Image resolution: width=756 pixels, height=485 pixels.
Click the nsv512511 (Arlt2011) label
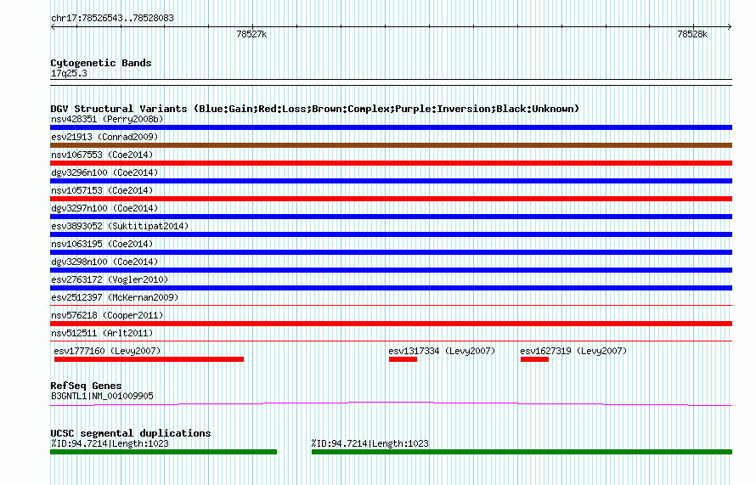click(102, 333)
